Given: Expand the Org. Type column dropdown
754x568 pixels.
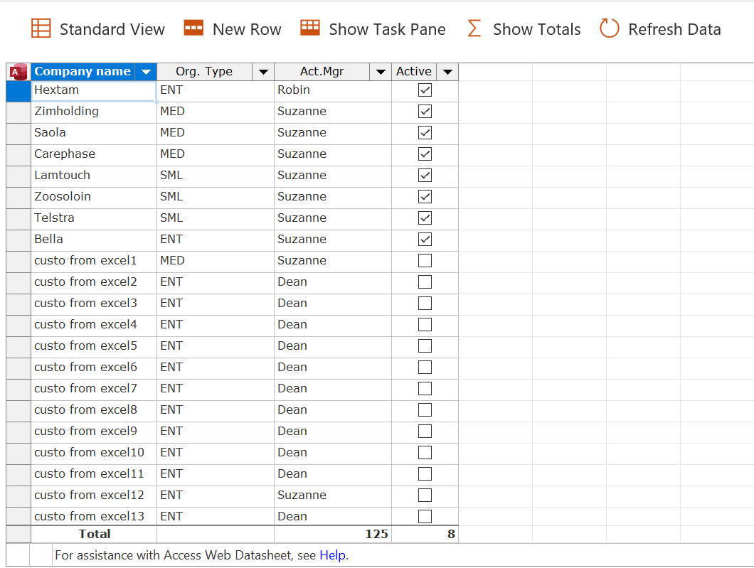Looking at the screenshot, I should (x=262, y=72).
